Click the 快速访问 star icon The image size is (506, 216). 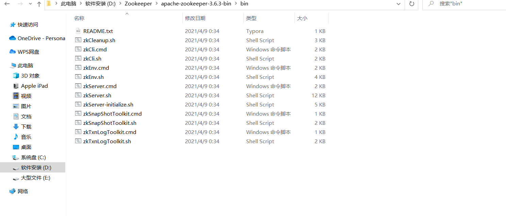click(13, 24)
